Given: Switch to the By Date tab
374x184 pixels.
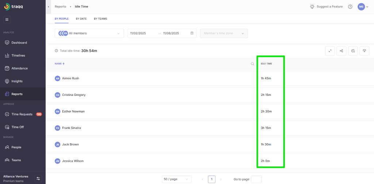Looking at the screenshot, I should [x=81, y=19].
